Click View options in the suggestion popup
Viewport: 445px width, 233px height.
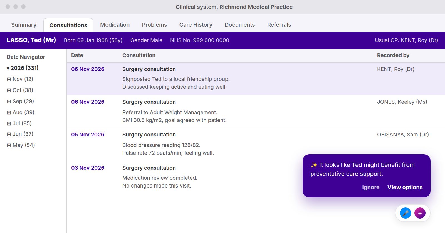click(405, 187)
